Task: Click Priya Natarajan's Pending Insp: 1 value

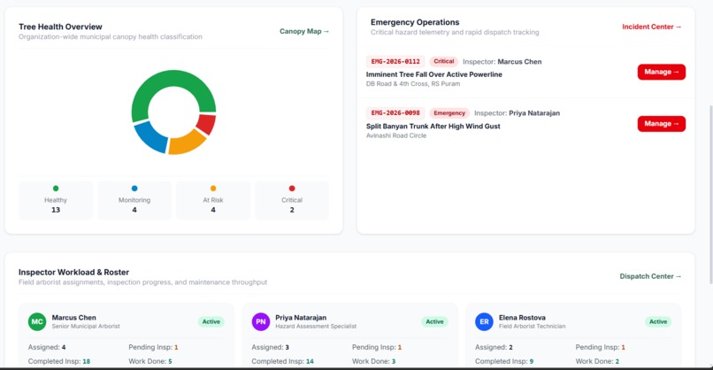Action: [x=400, y=347]
